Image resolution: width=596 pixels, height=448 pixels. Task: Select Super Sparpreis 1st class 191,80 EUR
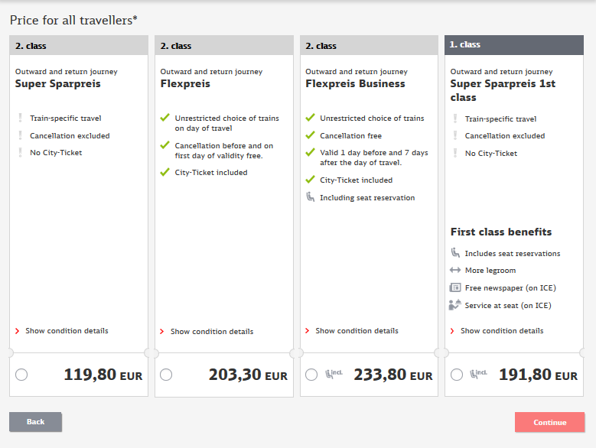pos(457,375)
